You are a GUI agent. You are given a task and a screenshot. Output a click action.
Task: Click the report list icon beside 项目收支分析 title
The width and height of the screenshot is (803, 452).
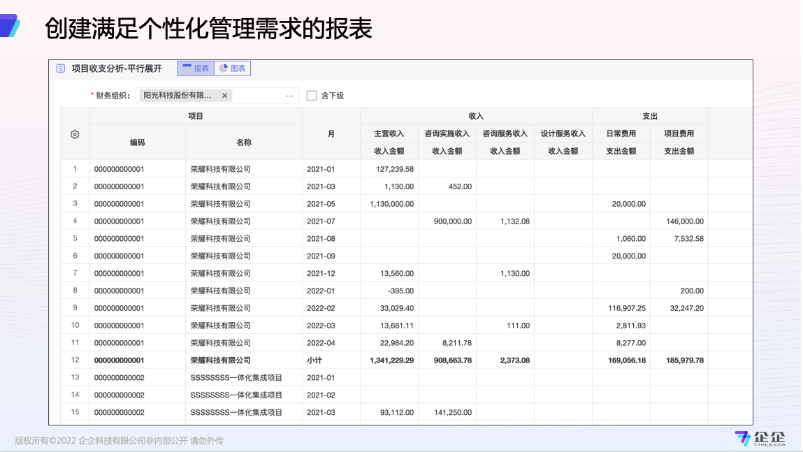pos(61,68)
